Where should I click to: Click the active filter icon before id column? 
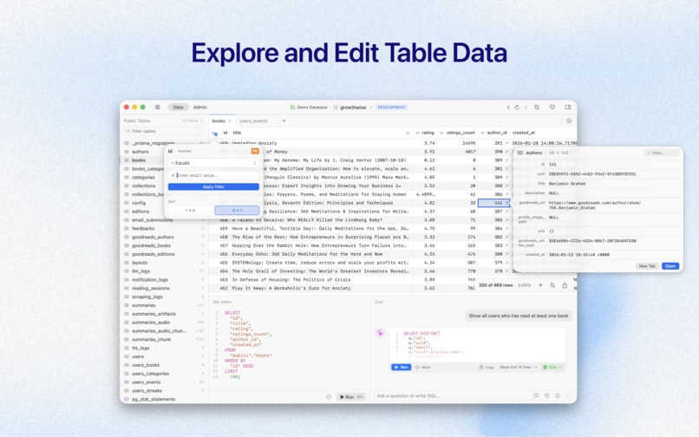point(214,134)
